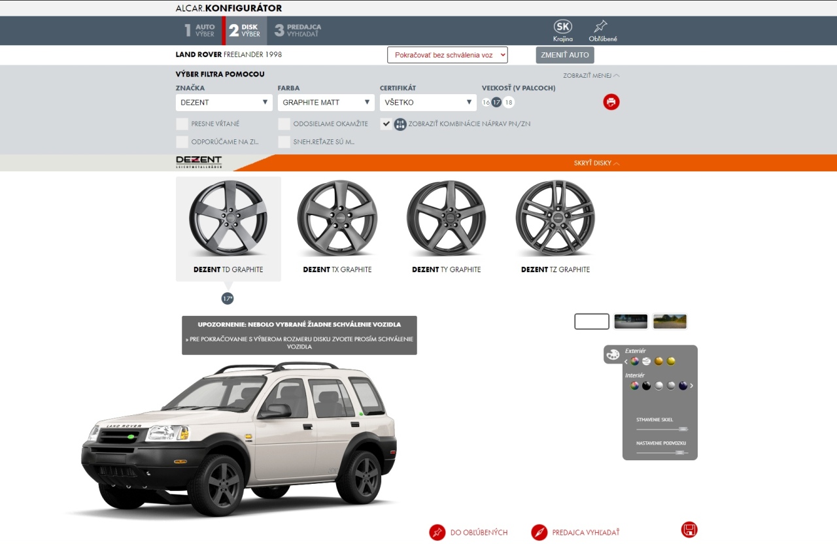Toggle the Odporúčame na zi.. checkbox

tap(182, 142)
